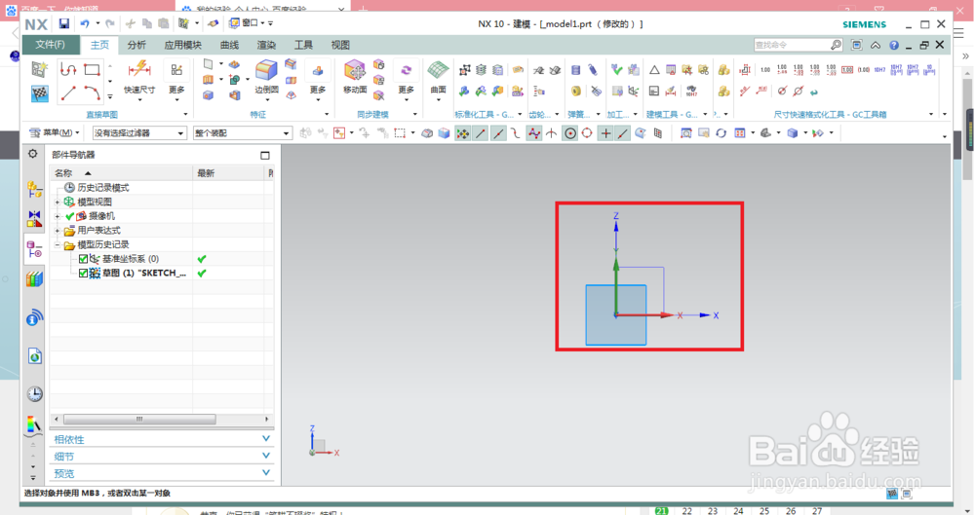Screen dimensions: 975x515
Task: Select the Arc sketch tool
Action: pos(92,93)
